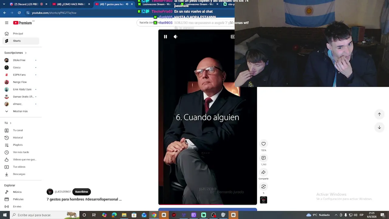Show hidden system tray icons

coord(336,215)
